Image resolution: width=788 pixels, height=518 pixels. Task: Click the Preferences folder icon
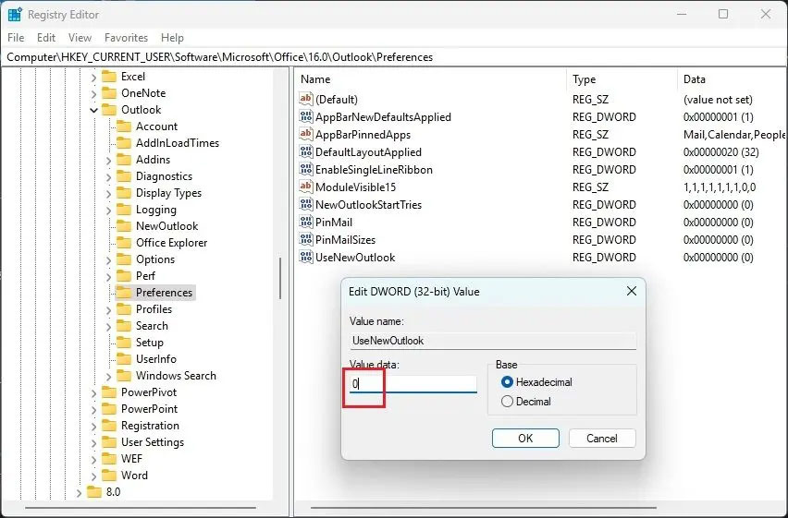click(x=124, y=292)
